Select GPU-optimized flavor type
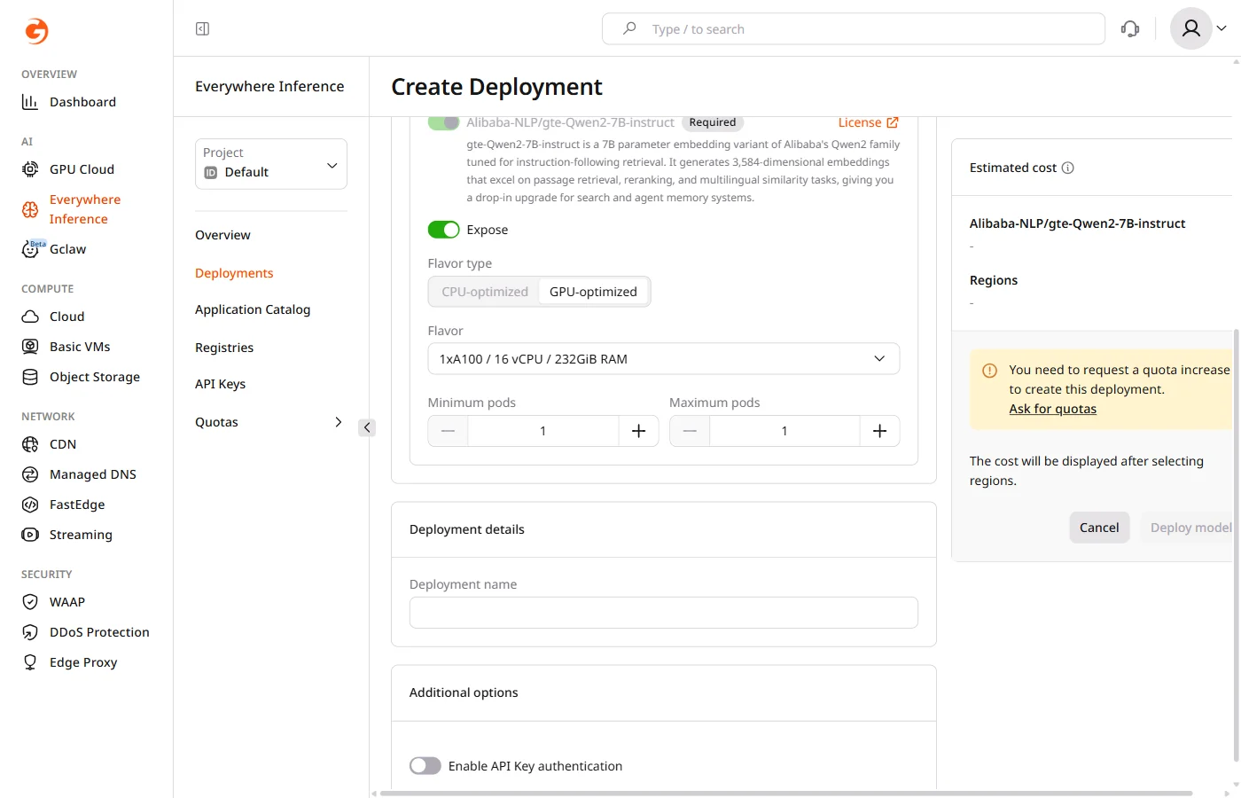This screenshot has height=798, width=1241. (x=593, y=292)
